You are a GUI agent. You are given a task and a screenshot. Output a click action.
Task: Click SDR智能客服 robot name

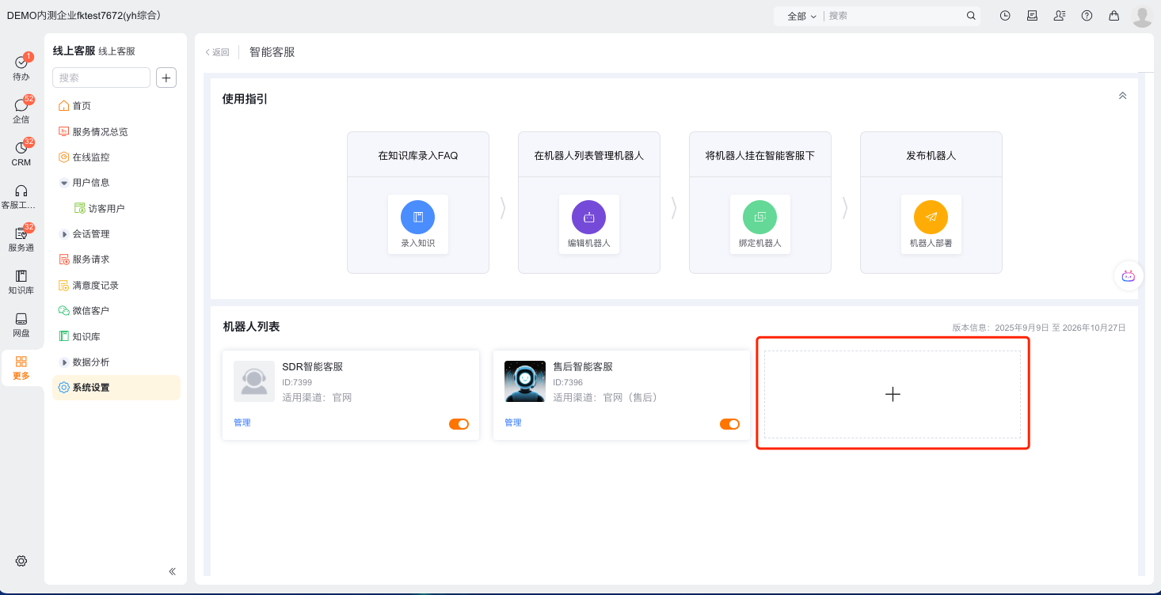coord(313,367)
